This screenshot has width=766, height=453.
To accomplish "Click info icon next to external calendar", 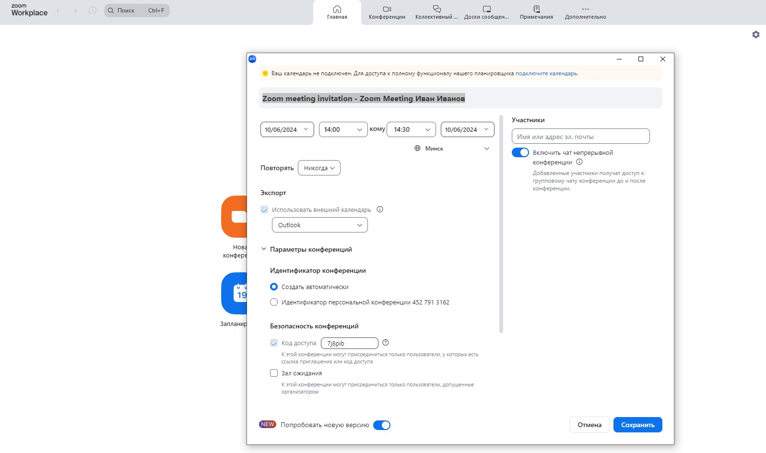I will coord(380,209).
